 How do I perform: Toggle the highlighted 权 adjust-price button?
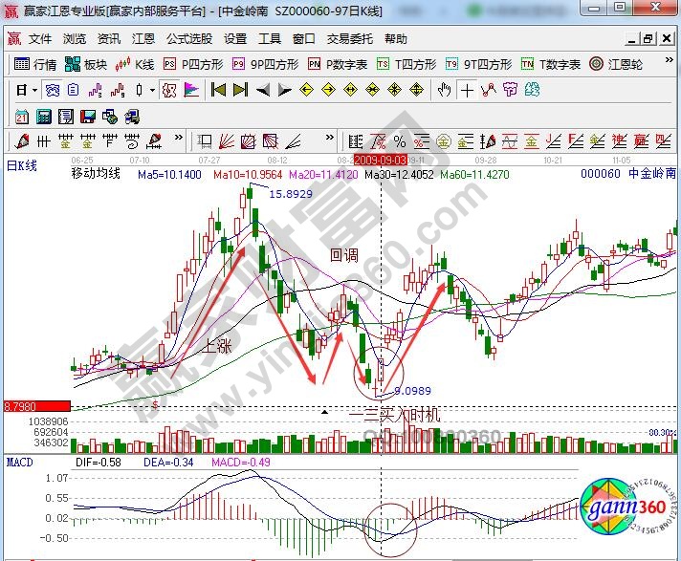tap(168, 90)
